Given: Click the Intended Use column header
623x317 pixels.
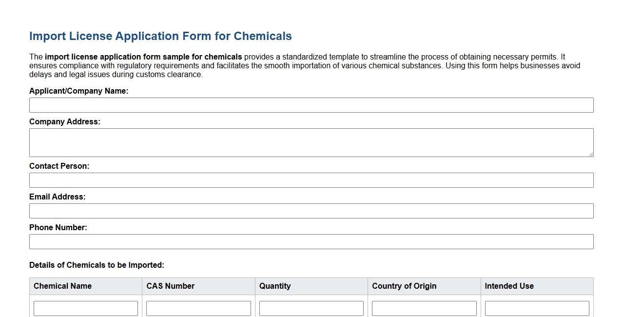Looking at the screenshot, I should (x=509, y=286).
